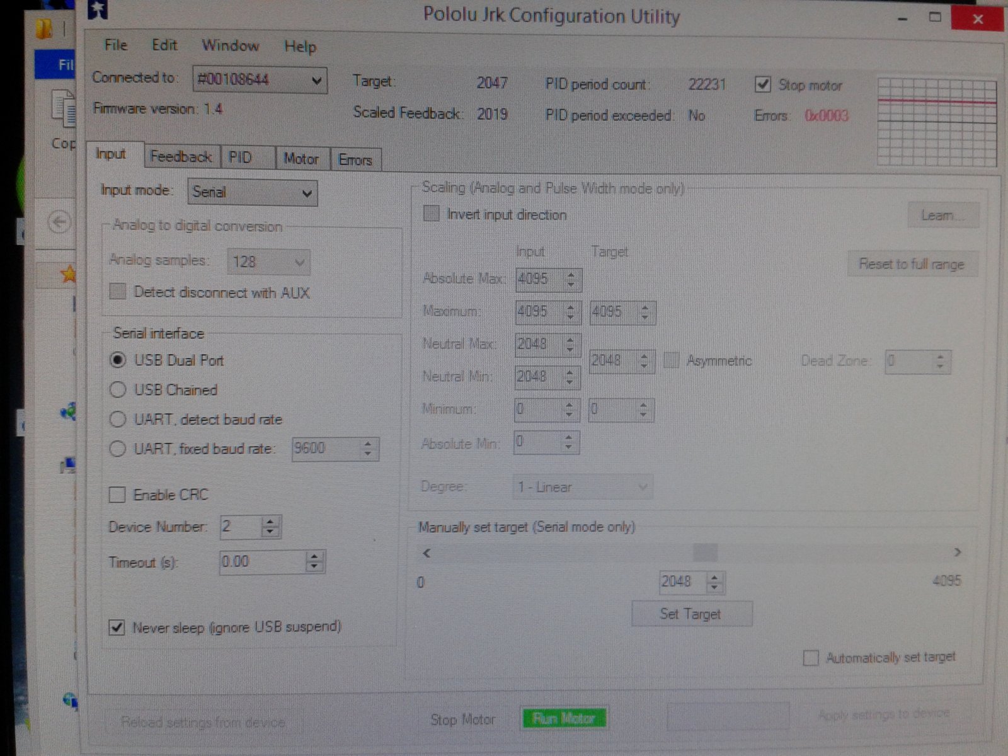Select UART, detect baud rate option

[118, 419]
